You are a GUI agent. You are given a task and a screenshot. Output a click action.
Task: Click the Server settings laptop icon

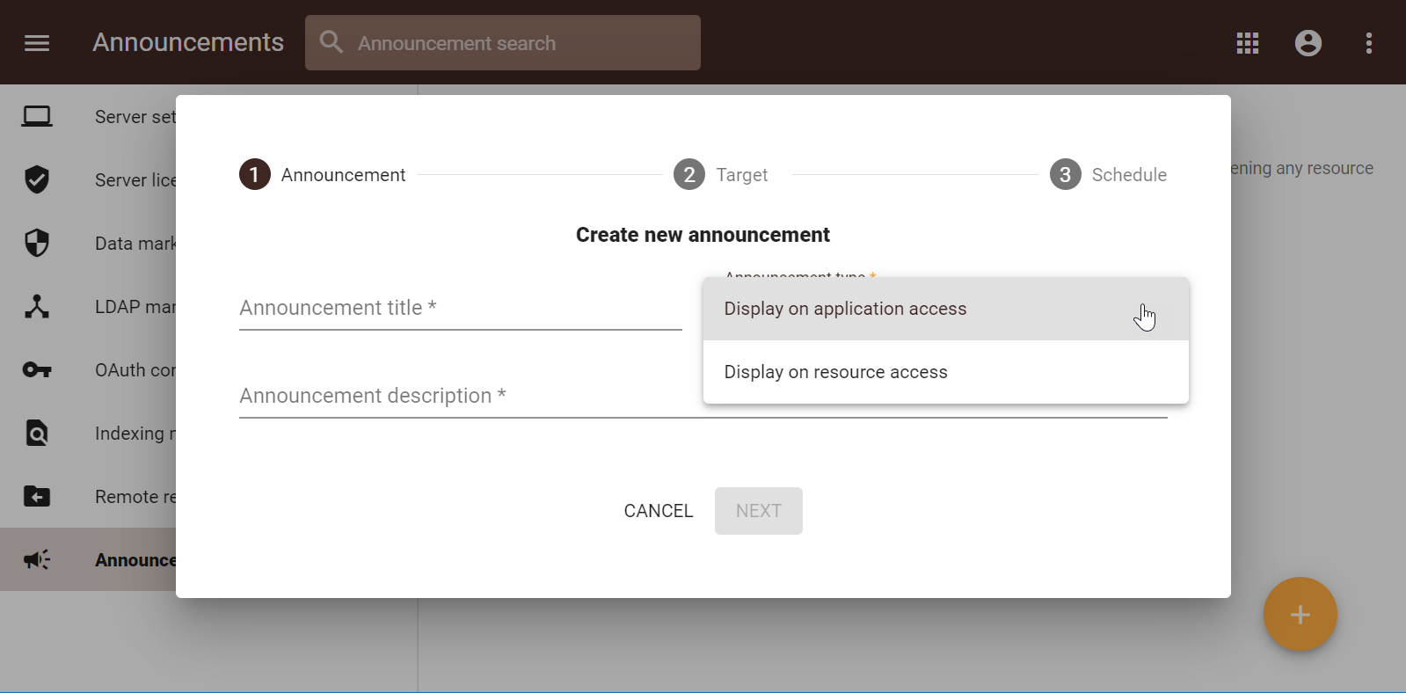point(37,117)
